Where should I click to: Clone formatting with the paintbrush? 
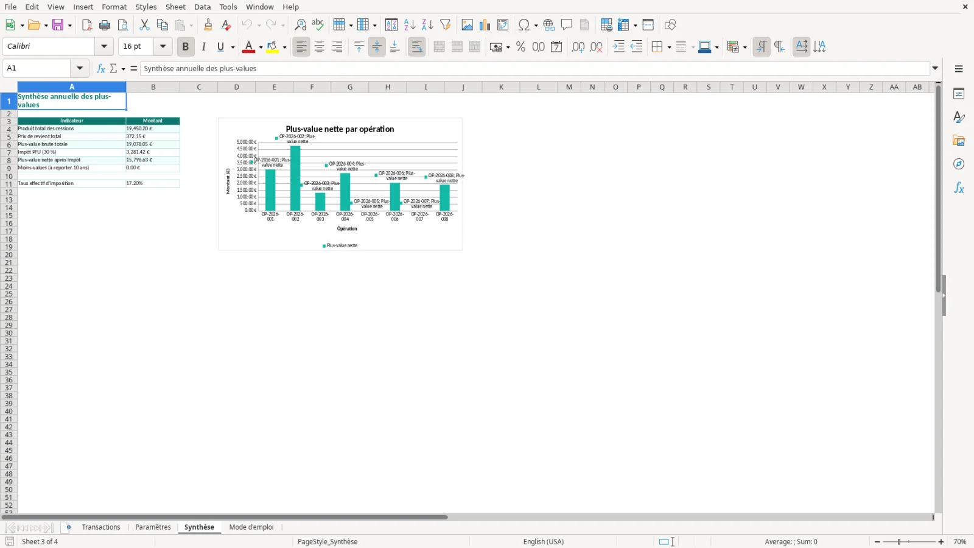(208, 25)
